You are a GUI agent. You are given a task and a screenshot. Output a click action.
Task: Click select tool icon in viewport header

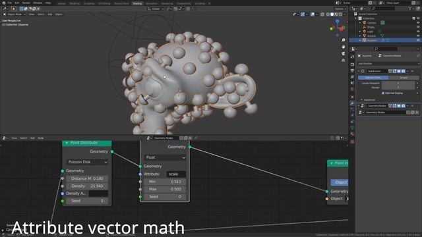tap(13, 9)
